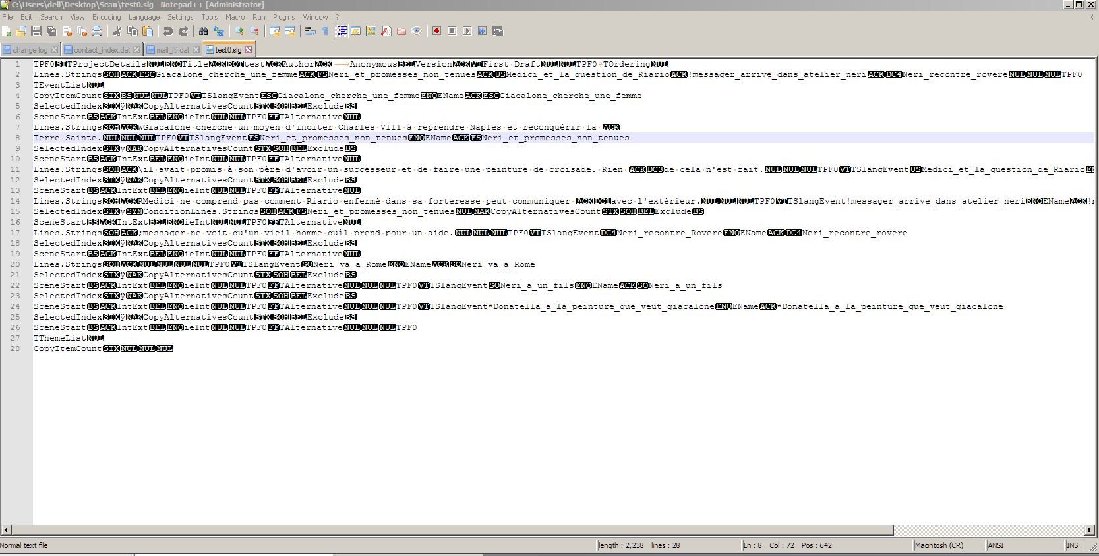Screen dimensions: 1099x556
Task: Run macro multiple times icon
Action: click(483, 31)
